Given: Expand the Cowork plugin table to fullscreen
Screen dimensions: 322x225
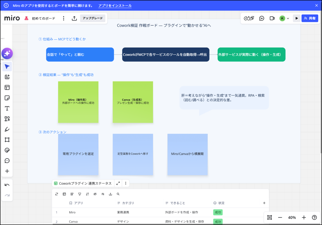Looking at the screenshot, I should (118, 183).
